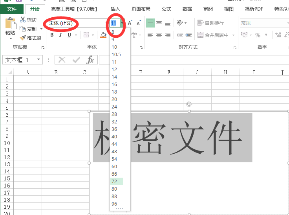Click the 合并后居中 merge button
Image resolution: width=289 pixels, height=215 pixels.
[x=213, y=35]
